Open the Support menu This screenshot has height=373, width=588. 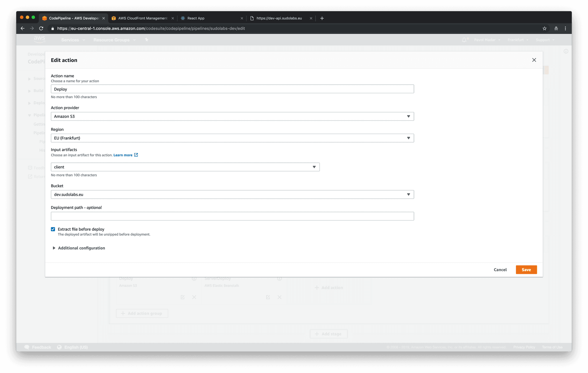[x=545, y=40]
